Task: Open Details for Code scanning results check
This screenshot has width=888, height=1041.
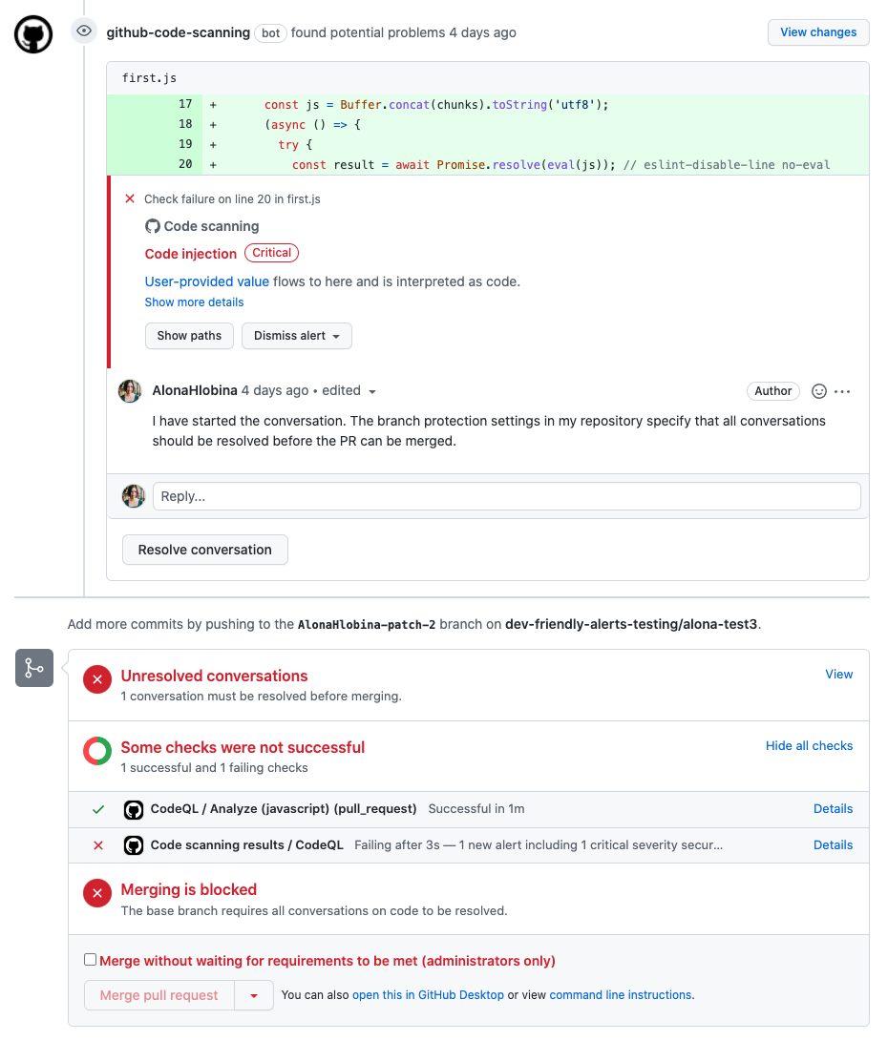Action: [833, 845]
